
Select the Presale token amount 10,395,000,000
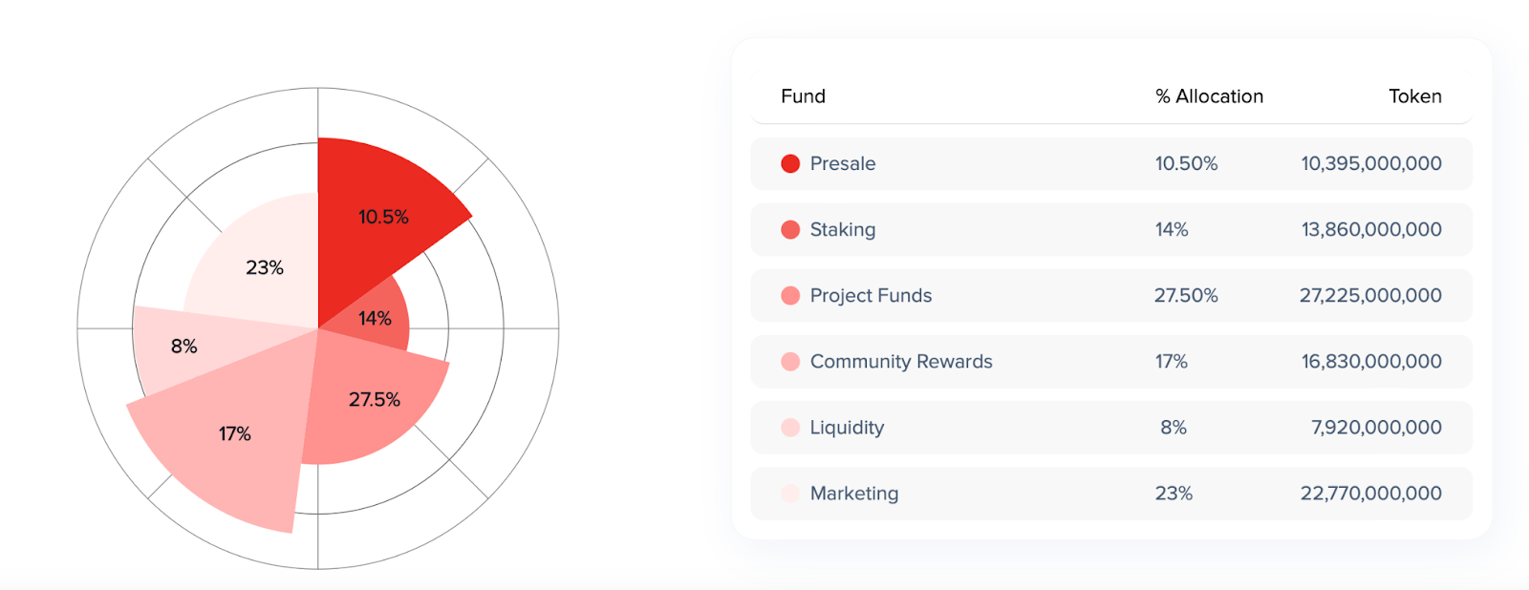point(1371,163)
